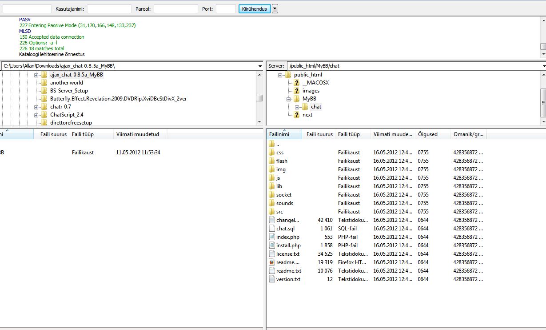Select the chat folder in remote tree

pyautogui.click(x=316, y=107)
